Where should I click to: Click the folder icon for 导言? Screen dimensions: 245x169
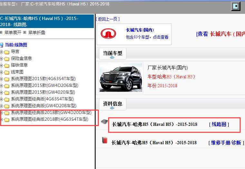click(7, 52)
